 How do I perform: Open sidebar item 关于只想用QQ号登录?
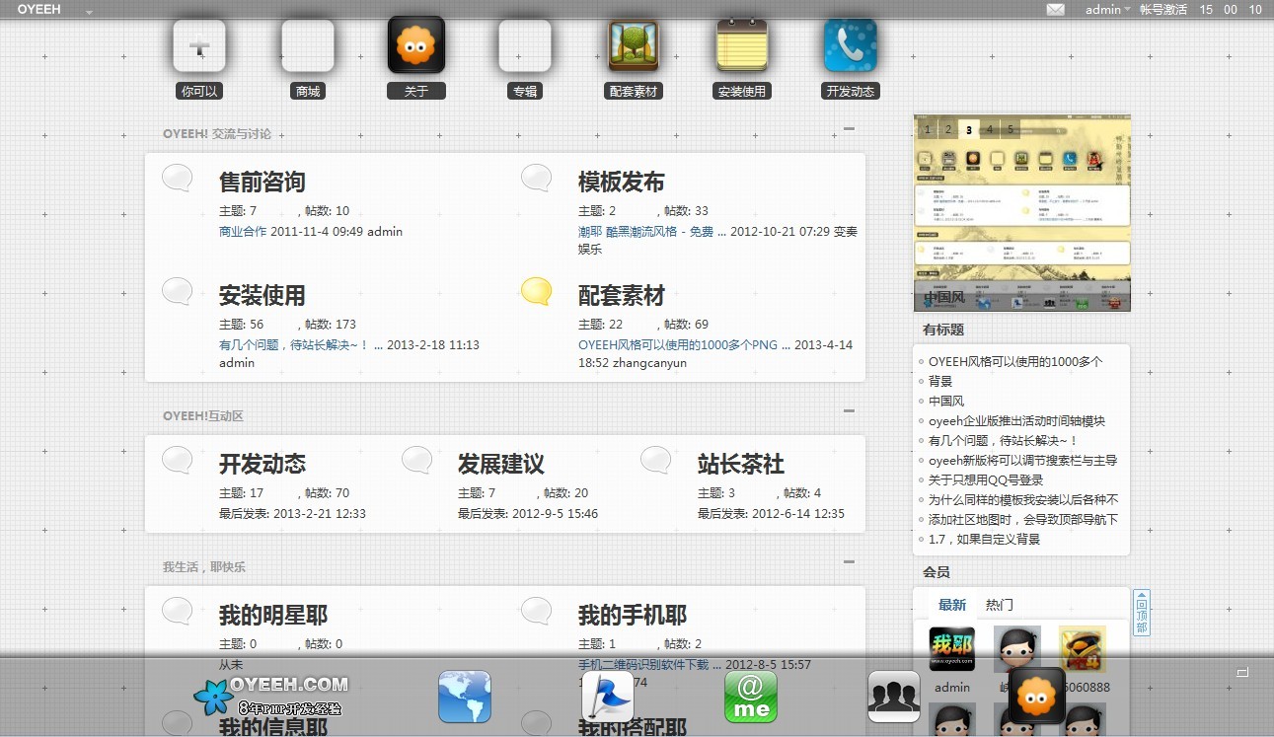tap(986, 480)
